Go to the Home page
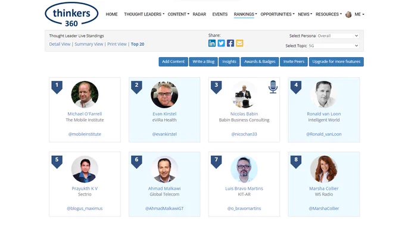405x226 pixels. [x=111, y=14]
